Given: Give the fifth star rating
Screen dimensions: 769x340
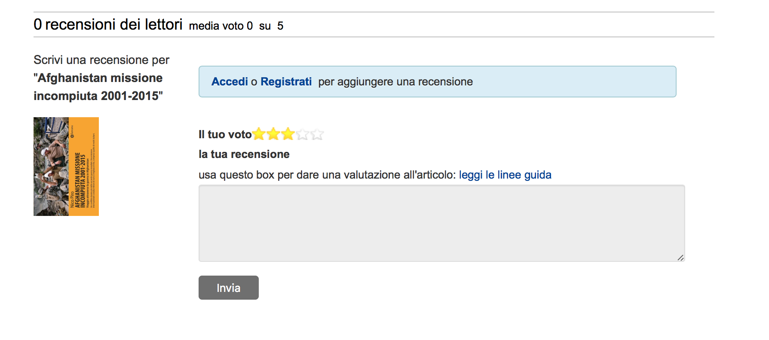Looking at the screenshot, I should tap(317, 134).
